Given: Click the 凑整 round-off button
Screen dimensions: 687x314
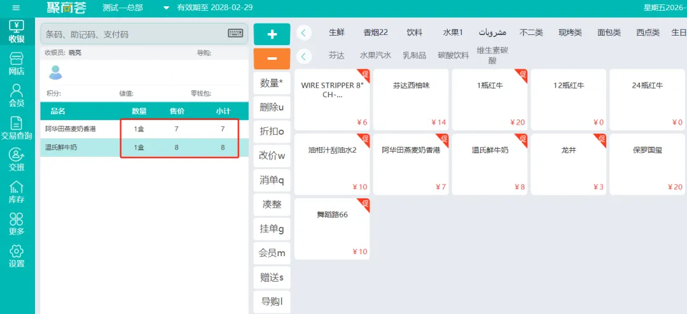Looking at the screenshot, I should click(272, 204).
